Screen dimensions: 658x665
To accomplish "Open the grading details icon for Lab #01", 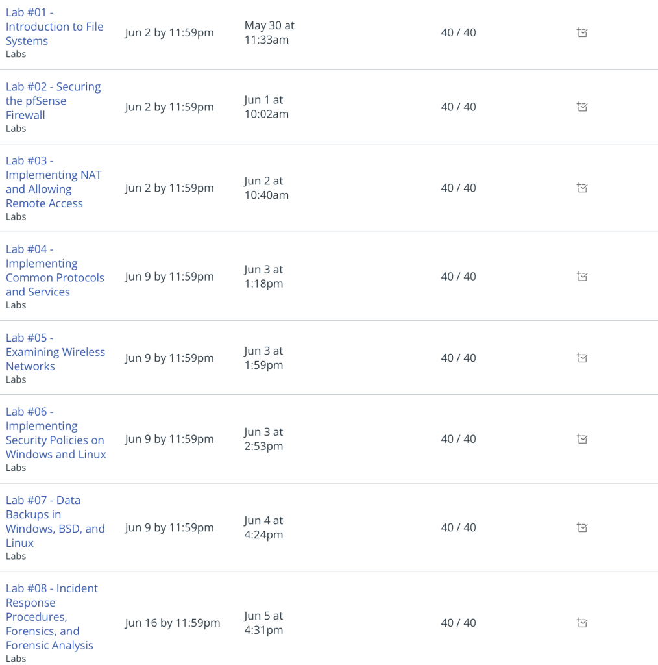I will pos(582,32).
